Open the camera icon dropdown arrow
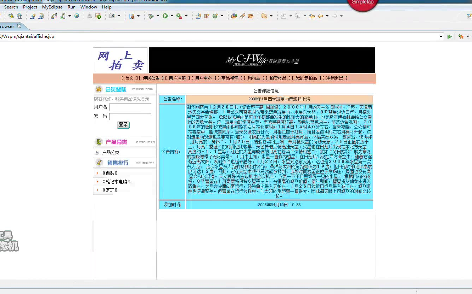 tap(119, 16)
